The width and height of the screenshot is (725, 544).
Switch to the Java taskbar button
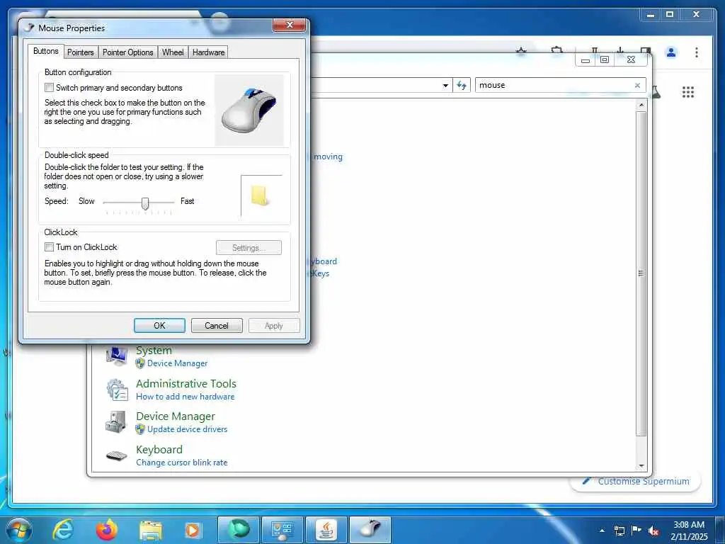pos(326,530)
